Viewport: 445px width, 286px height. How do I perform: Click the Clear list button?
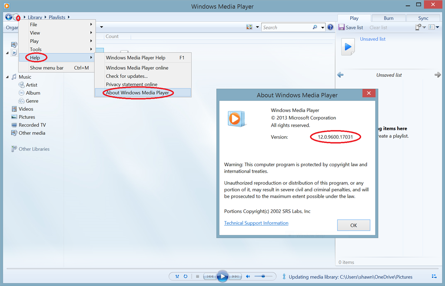coord(379,27)
